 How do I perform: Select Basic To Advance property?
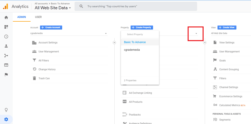140,42
